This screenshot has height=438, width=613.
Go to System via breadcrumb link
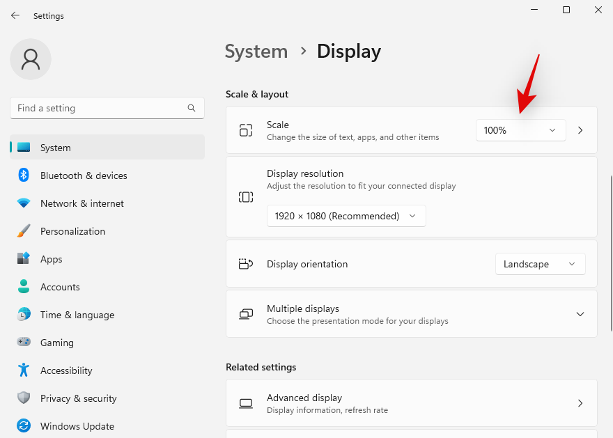256,52
